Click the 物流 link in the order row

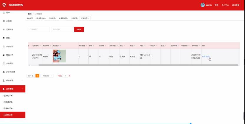(x=208, y=57)
